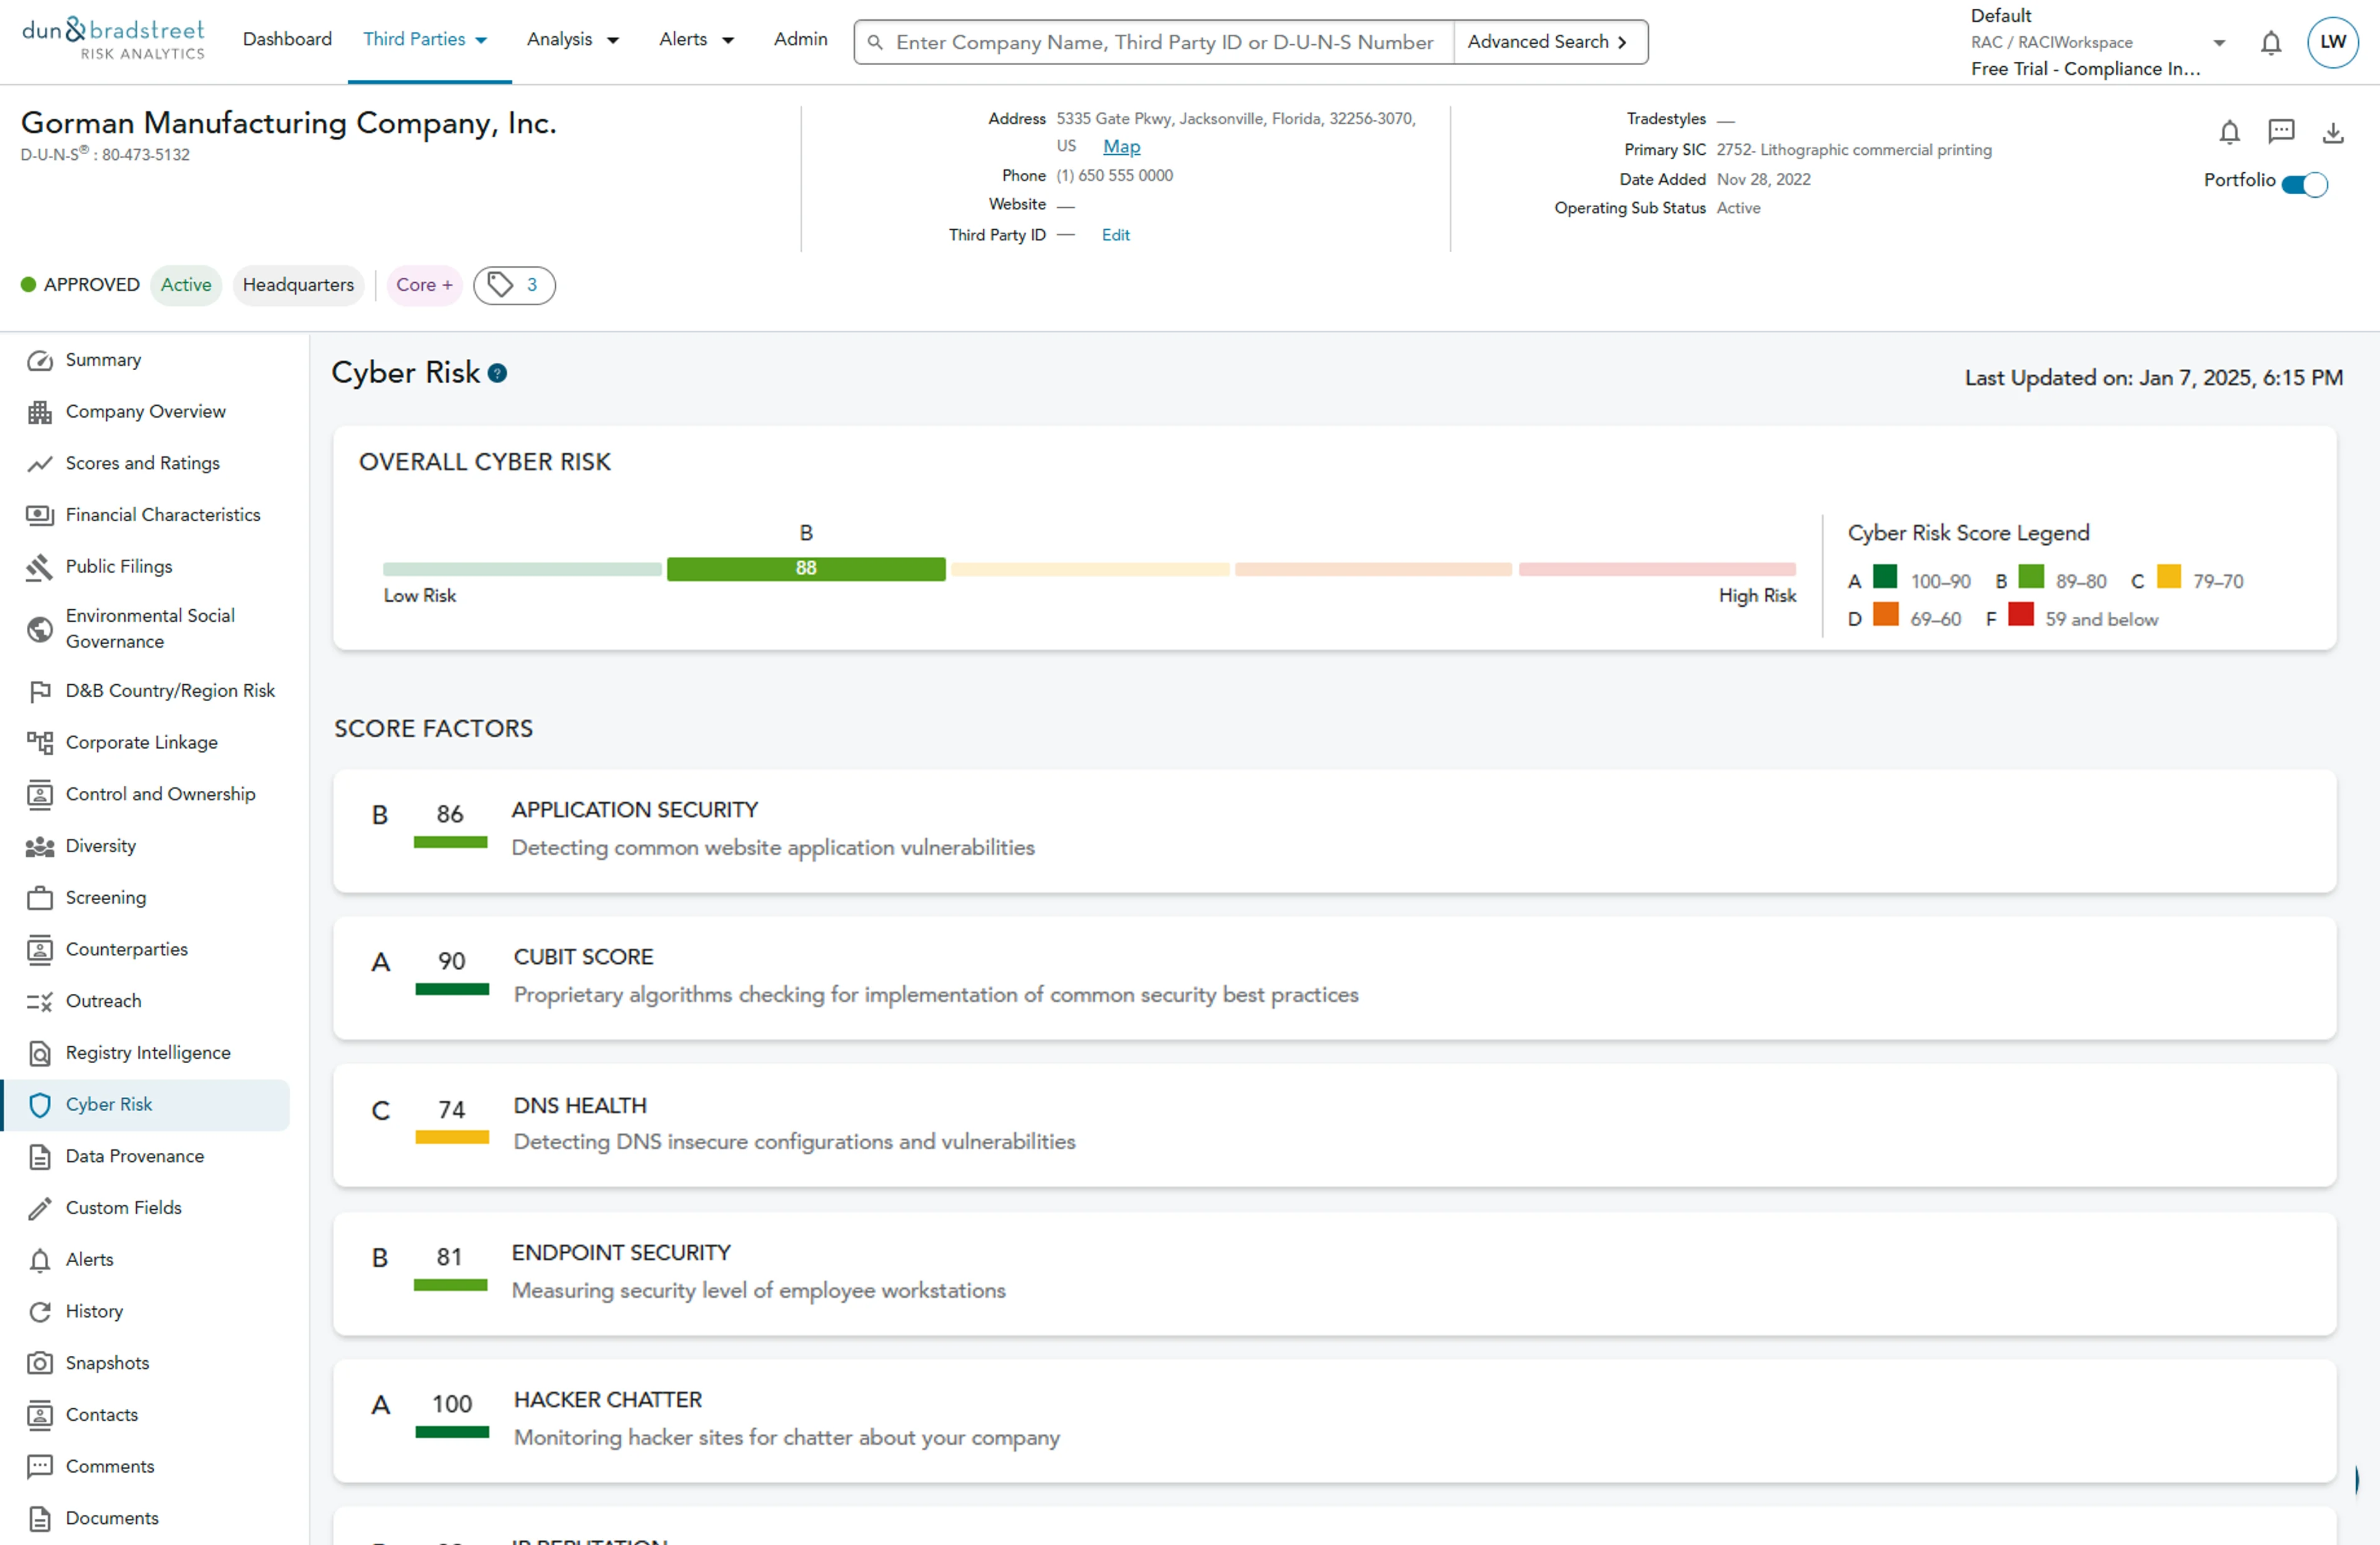Open Advanced Search

pyautogui.click(x=1548, y=42)
